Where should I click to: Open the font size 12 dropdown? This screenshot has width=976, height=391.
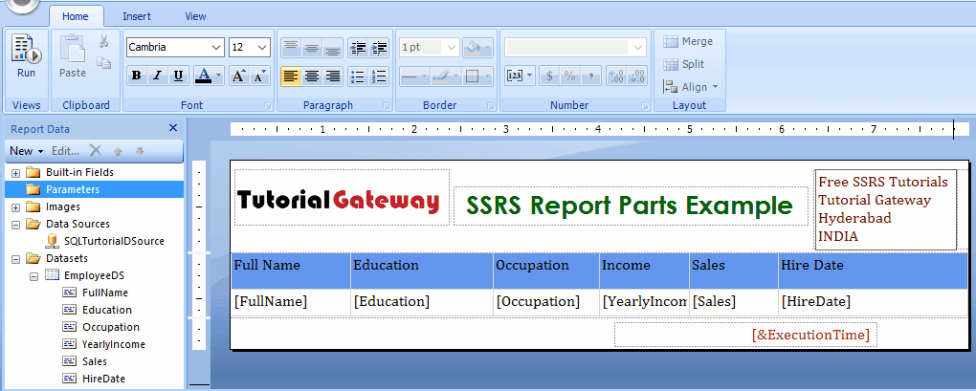click(263, 47)
